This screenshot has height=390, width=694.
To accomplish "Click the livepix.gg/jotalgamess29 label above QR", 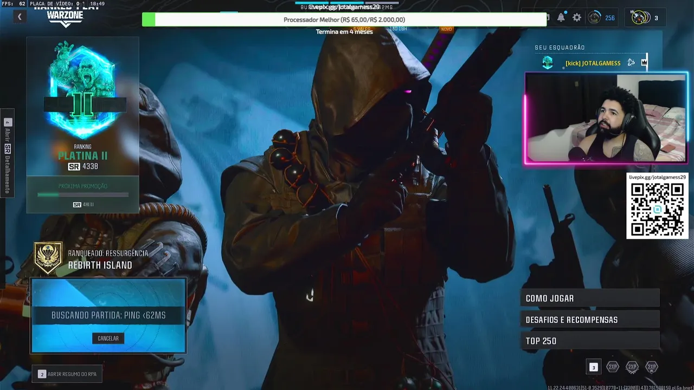I will [658, 177].
